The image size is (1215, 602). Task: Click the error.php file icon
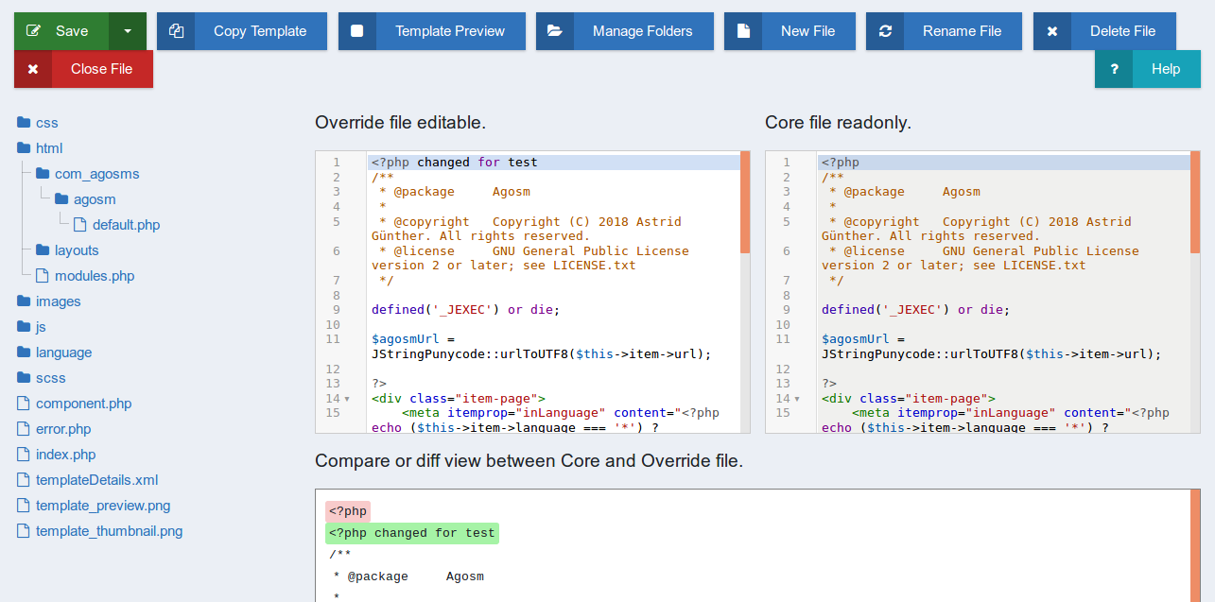click(x=23, y=429)
